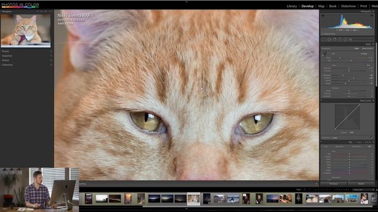Select the selected cat thumbnail in filmstrip
Screen dimensions: 378x212
[194, 199]
